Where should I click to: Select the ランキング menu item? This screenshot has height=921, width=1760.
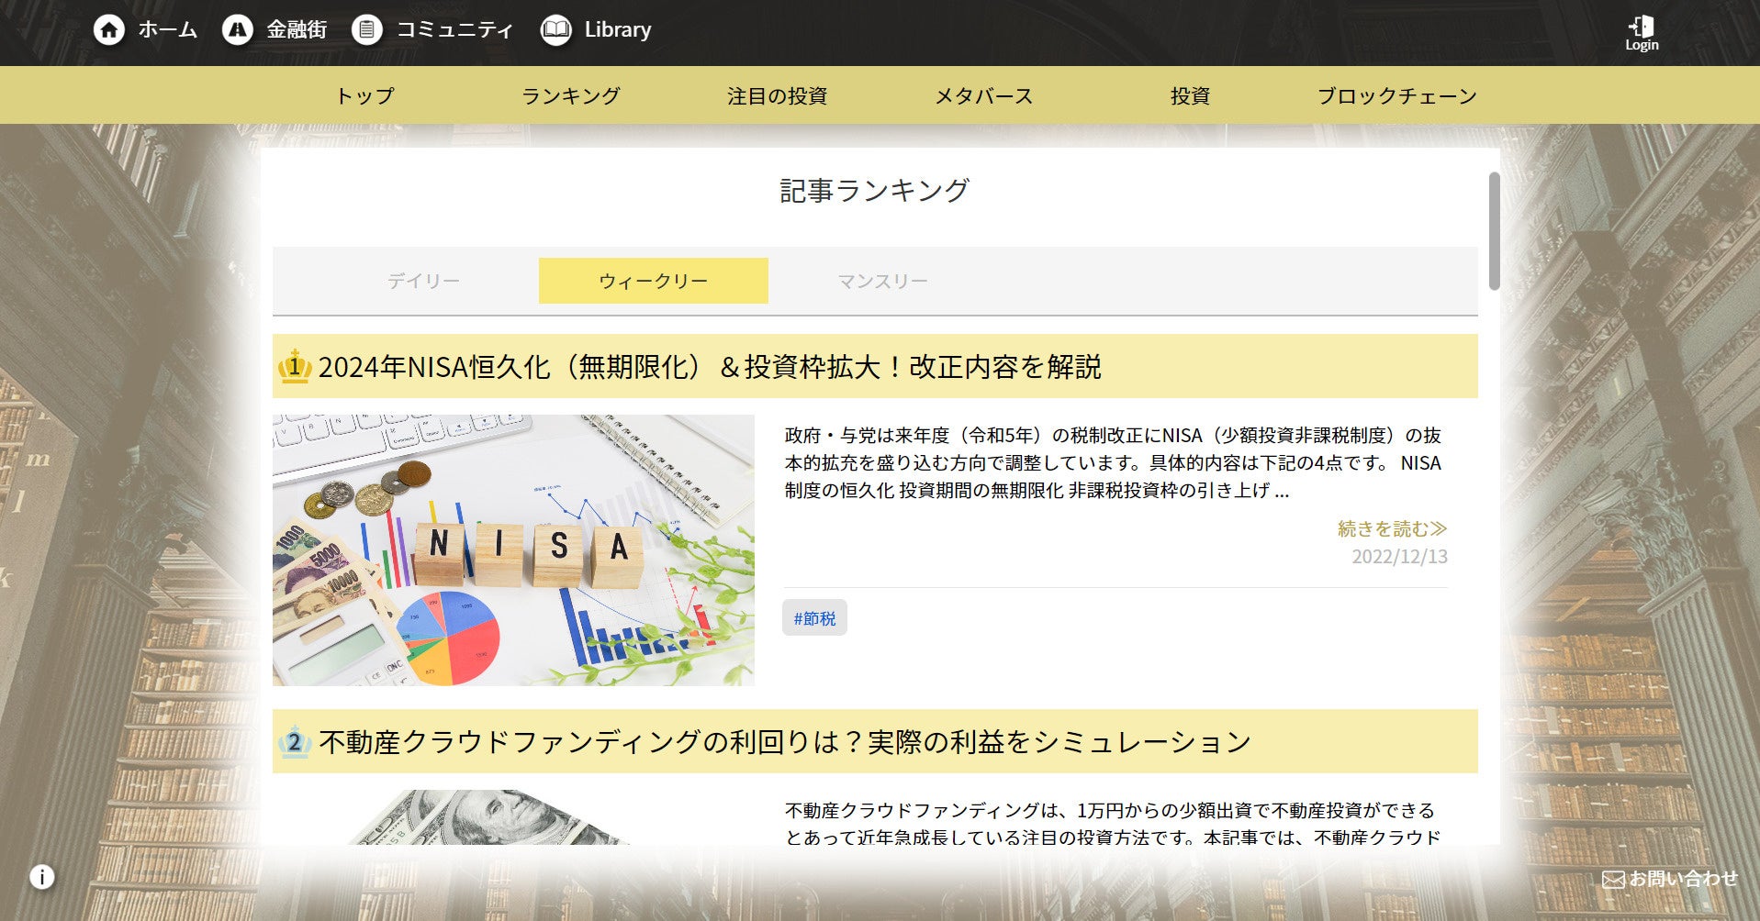(x=571, y=95)
